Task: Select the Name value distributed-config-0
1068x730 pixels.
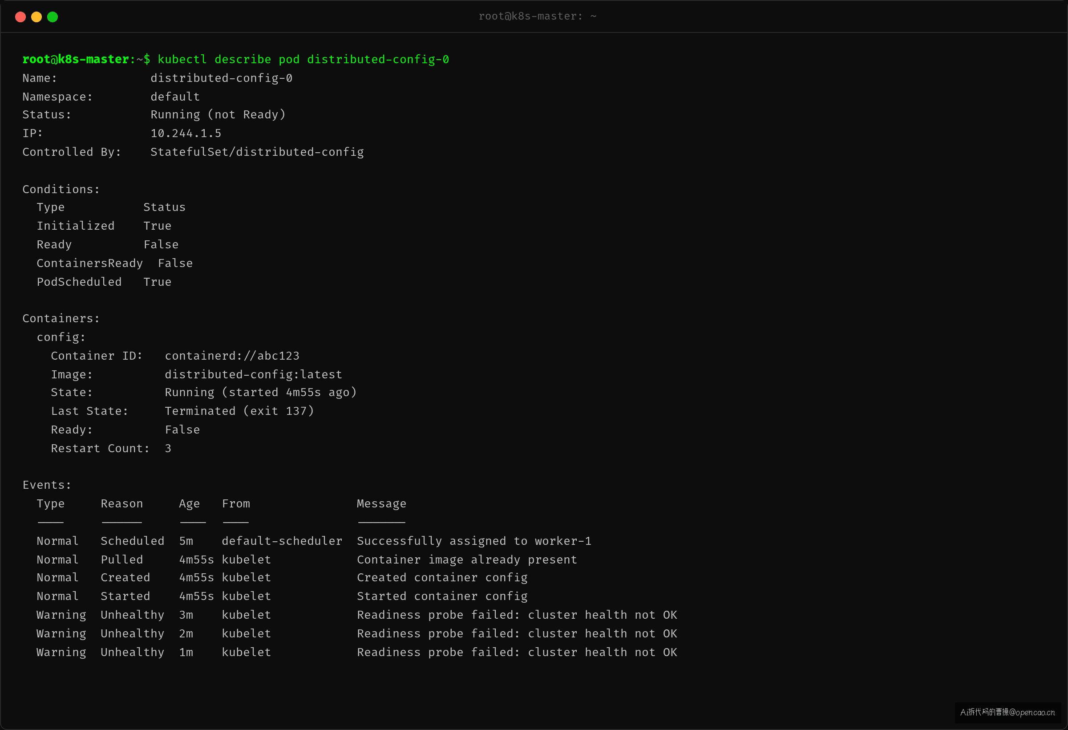Action: [222, 78]
